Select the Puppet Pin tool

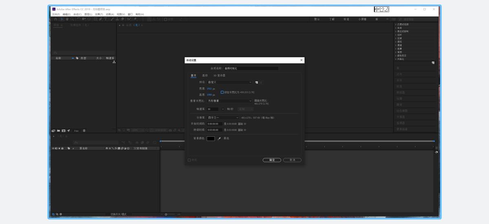(135, 19)
